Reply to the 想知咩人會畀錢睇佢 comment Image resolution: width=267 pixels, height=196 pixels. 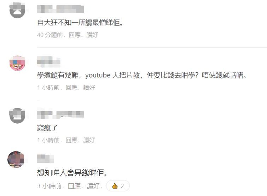tap(74, 186)
